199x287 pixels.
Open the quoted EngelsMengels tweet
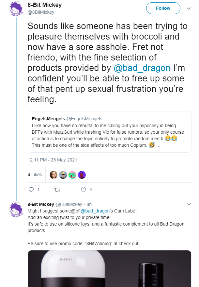tap(110, 132)
